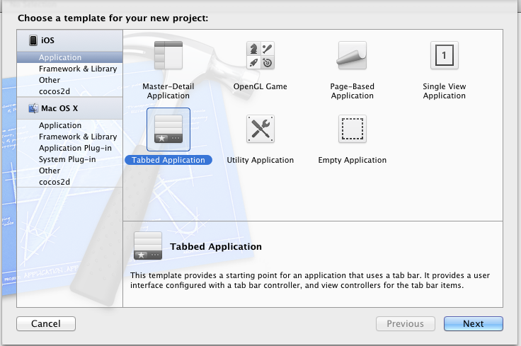Click the Previous button

point(406,323)
